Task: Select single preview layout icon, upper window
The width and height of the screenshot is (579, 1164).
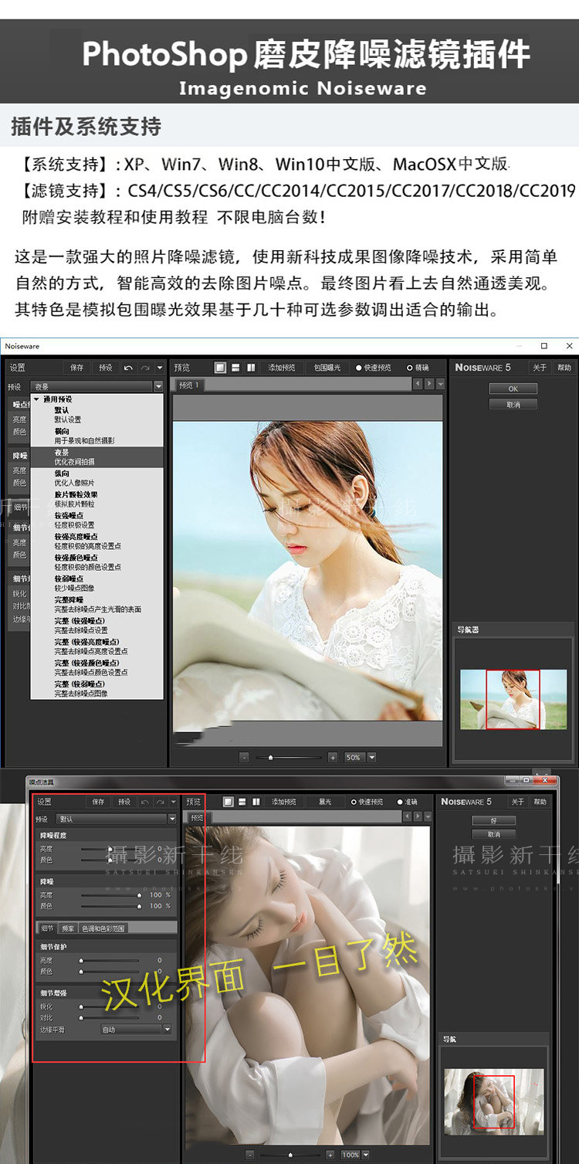Action: [220, 368]
